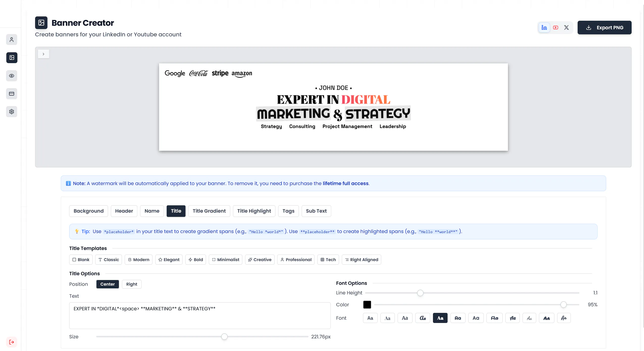Click the Strategy tag below the banner title
The width and height of the screenshot is (644, 351).
click(x=271, y=127)
